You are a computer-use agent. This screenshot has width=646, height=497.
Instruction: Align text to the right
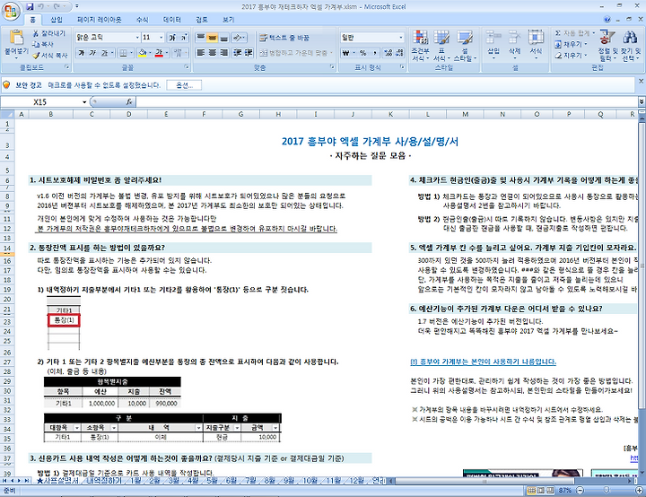pyautogui.click(x=224, y=53)
